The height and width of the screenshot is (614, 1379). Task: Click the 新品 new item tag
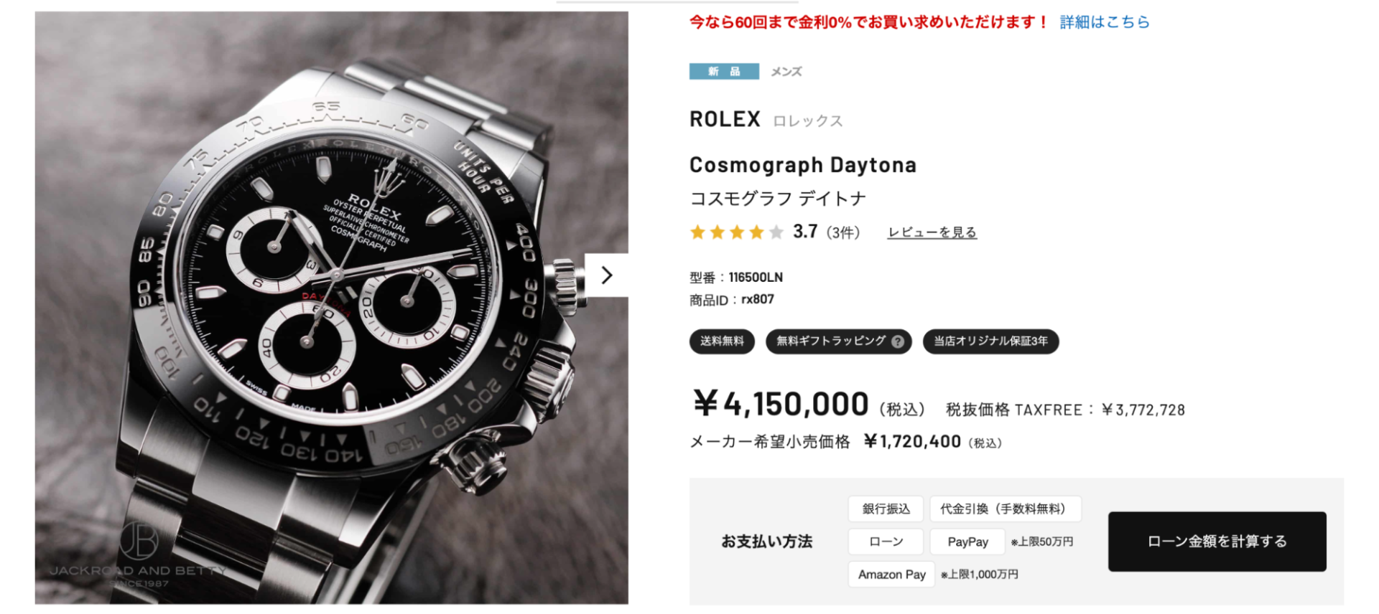pos(724,71)
